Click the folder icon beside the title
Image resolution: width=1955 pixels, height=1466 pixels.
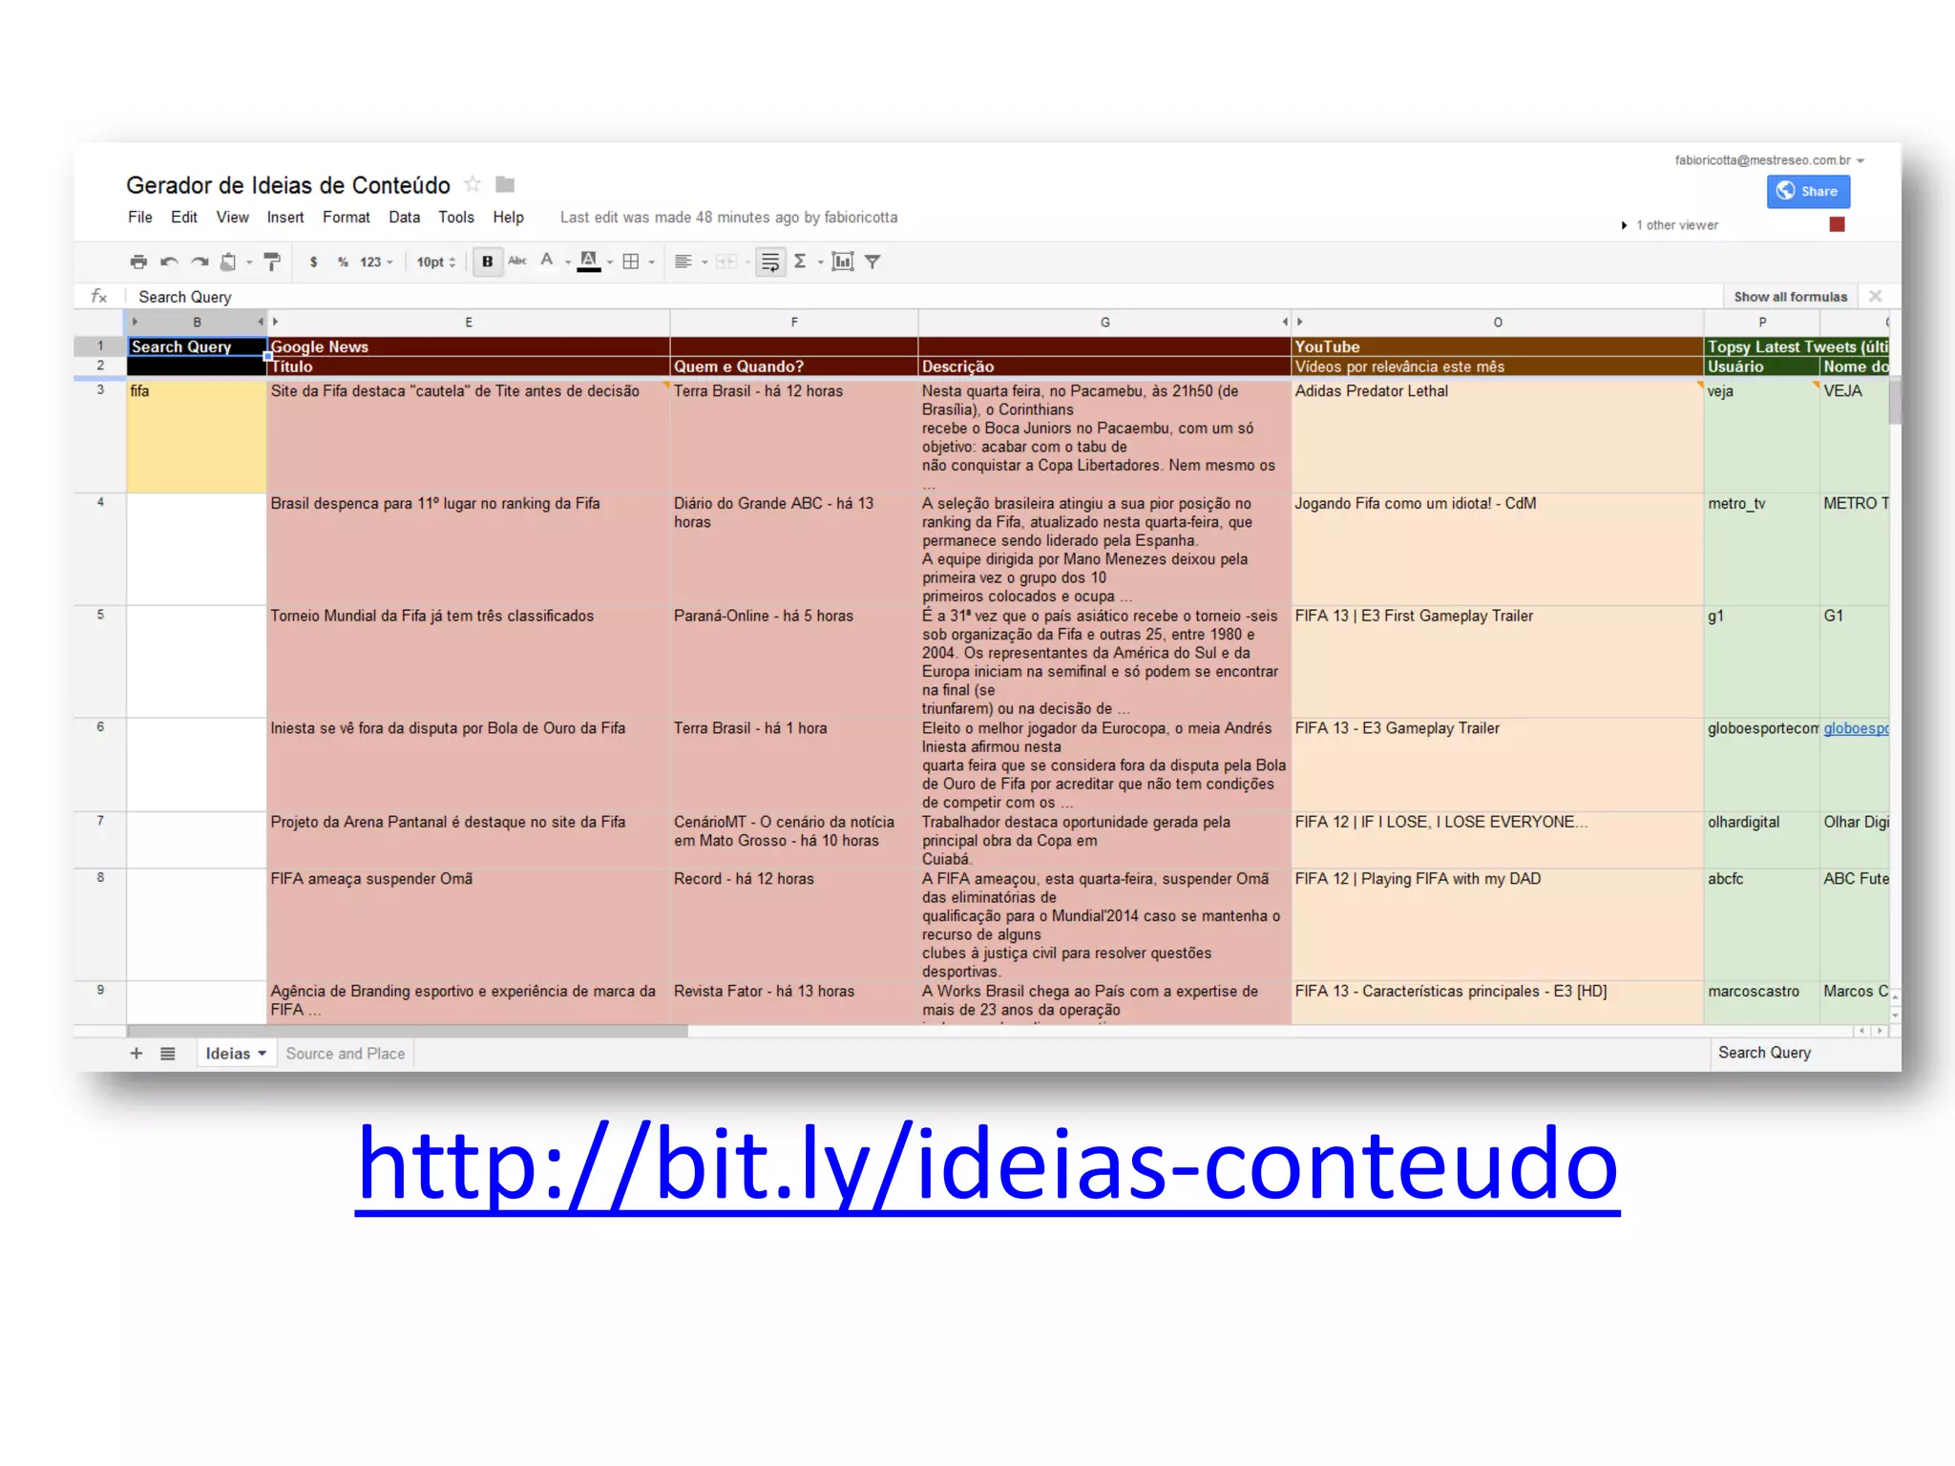505,184
